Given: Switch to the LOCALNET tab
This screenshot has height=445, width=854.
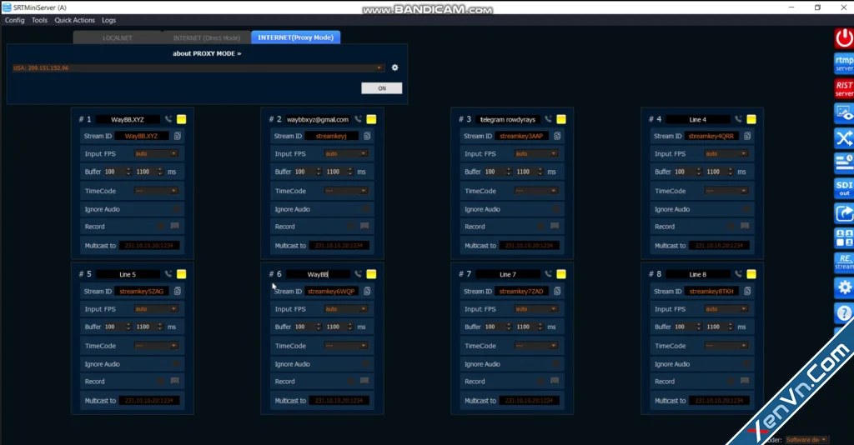Looking at the screenshot, I should coord(118,37).
